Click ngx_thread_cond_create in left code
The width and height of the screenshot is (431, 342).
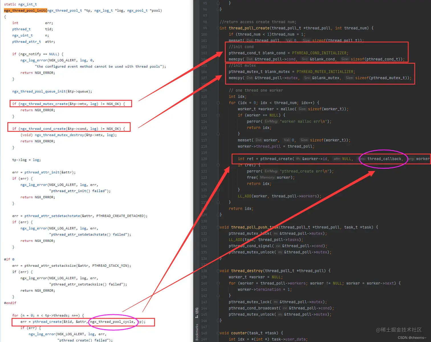tap(43, 129)
